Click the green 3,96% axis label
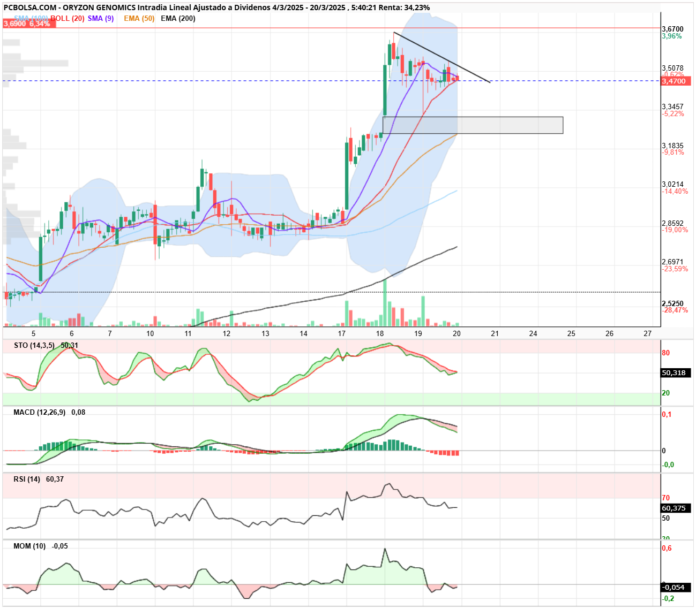 pos(672,36)
